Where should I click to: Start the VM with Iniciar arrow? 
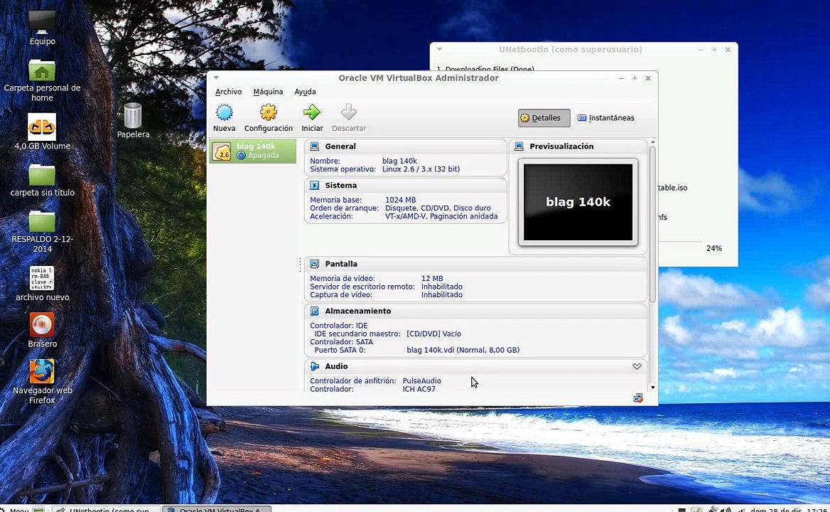click(312, 112)
